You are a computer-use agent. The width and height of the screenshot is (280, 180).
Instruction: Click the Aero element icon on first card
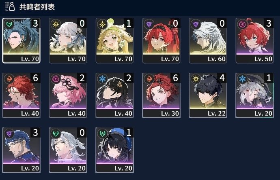pyautogui.click(x=9, y=24)
